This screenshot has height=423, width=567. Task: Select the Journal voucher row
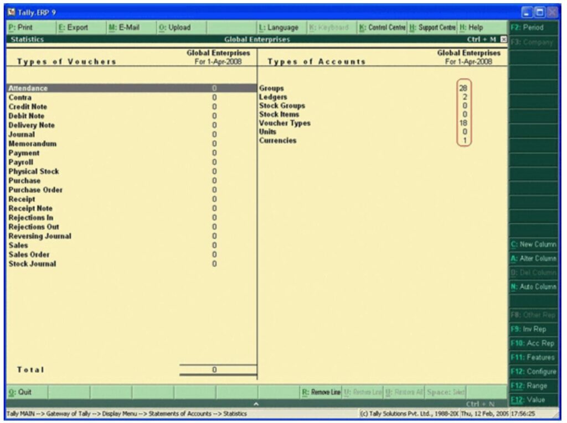point(132,134)
